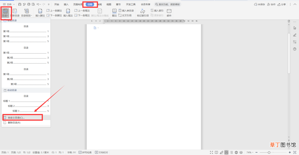
Task: Open the 目录级别 level dropdown
Action: click(27, 13)
